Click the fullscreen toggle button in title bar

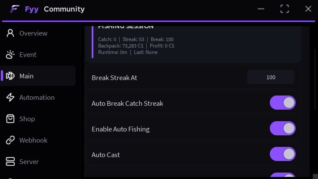tap(284, 9)
